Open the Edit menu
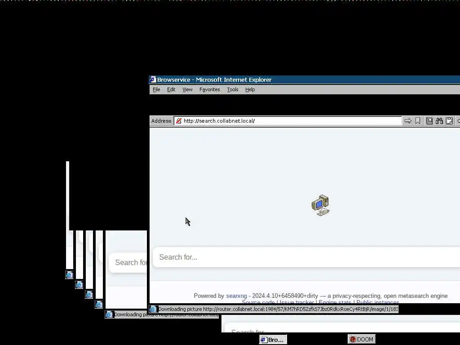This screenshot has height=345, width=460. [171, 89]
